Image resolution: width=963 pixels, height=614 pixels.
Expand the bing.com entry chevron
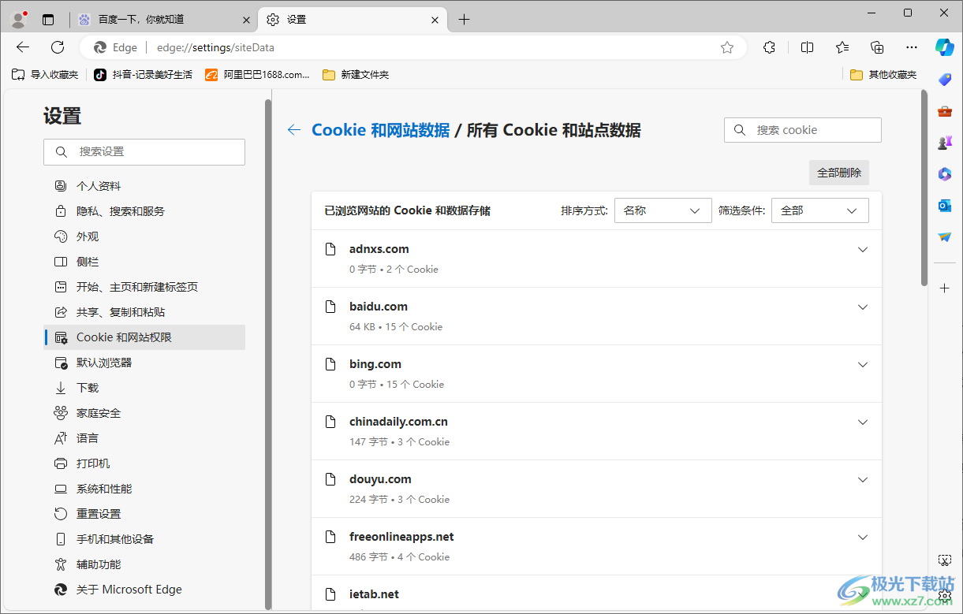[862, 365]
